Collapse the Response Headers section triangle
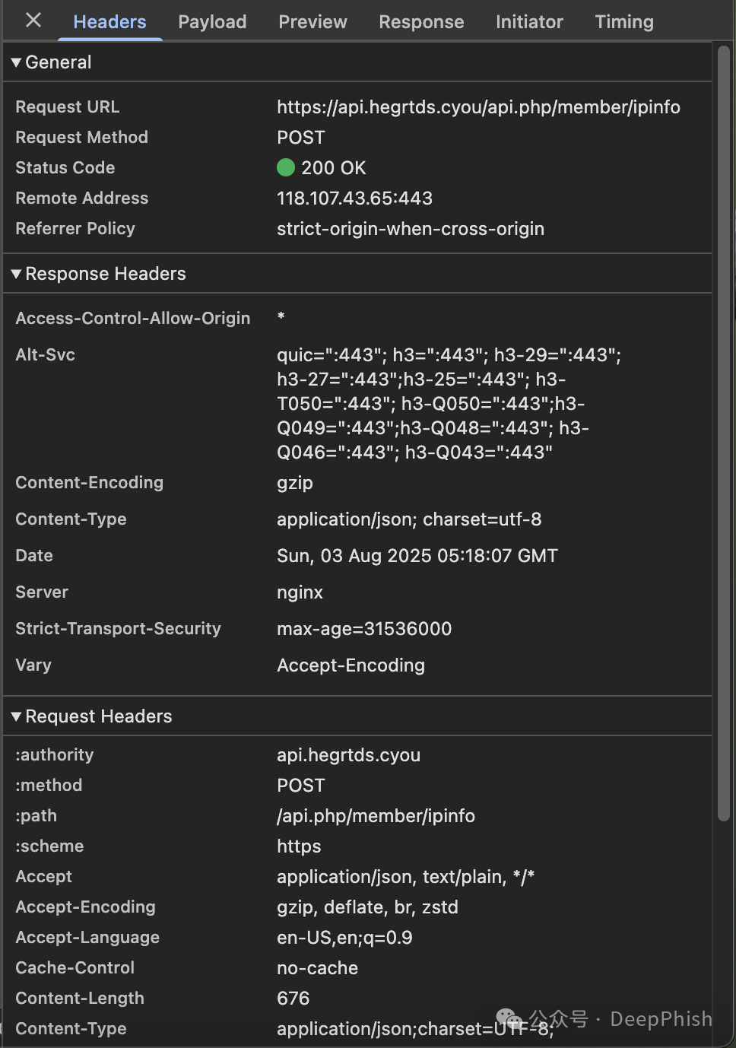Viewport: 736px width, 1048px height. pyautogui.click(x=16, y=274)
